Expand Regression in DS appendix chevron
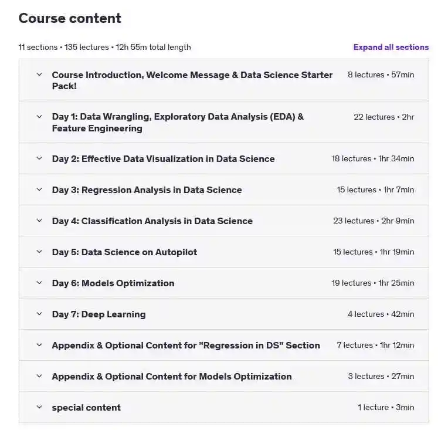This screenshot has height=430, width=438. point(39,345)
